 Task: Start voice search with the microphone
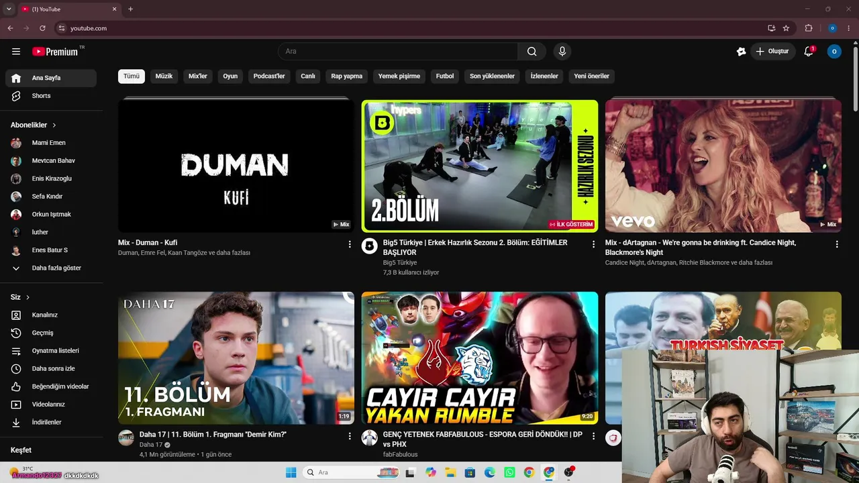coord(562,51)
